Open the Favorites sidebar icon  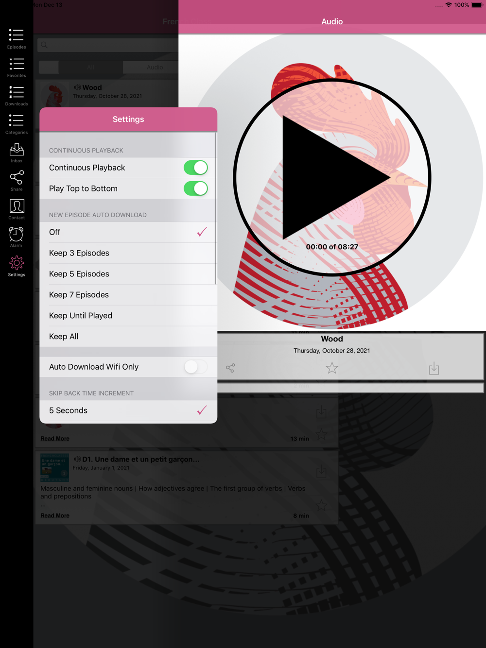coord(17,68)
